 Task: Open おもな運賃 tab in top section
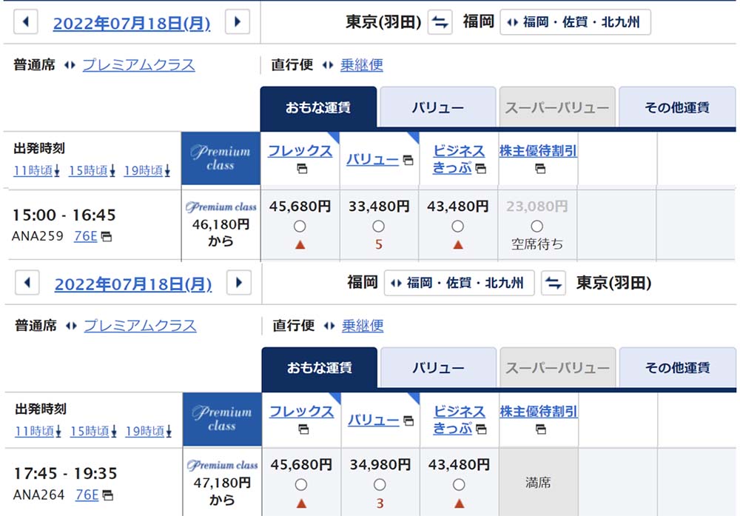318,107
